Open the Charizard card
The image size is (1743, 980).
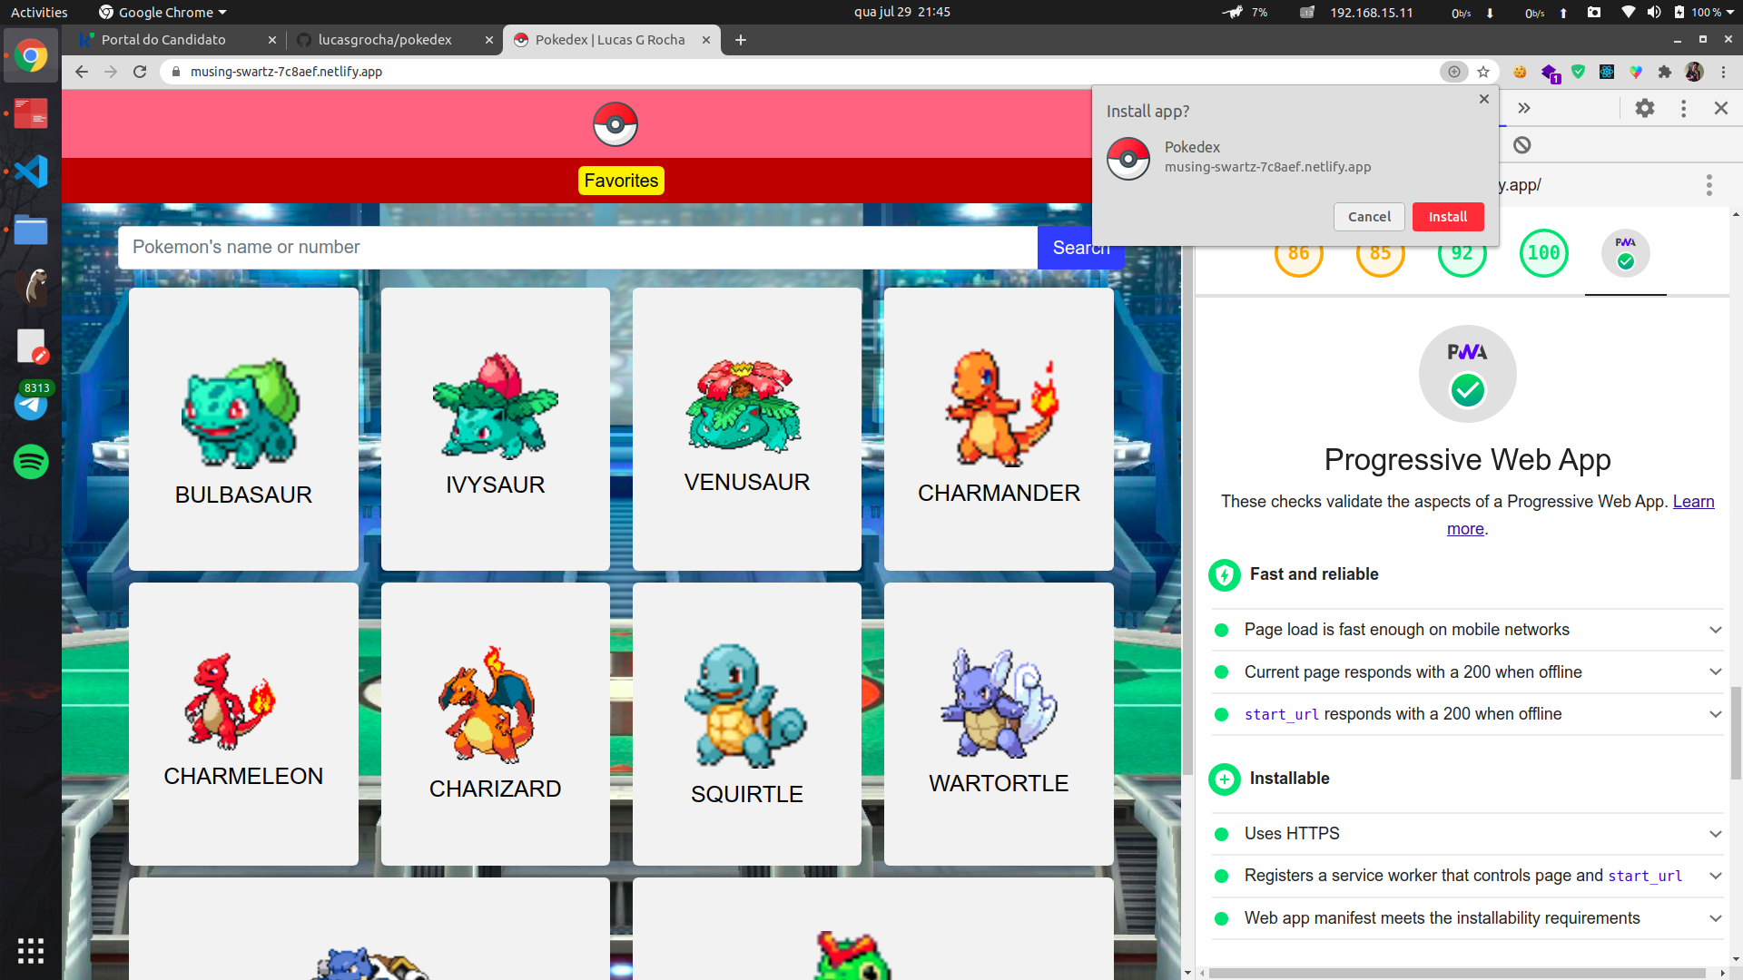pyautogui.click(x=495, y=723)
